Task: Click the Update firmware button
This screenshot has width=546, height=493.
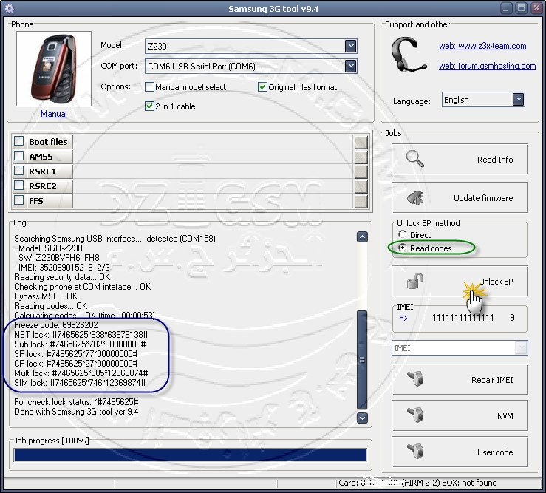Action: point(460,197)
